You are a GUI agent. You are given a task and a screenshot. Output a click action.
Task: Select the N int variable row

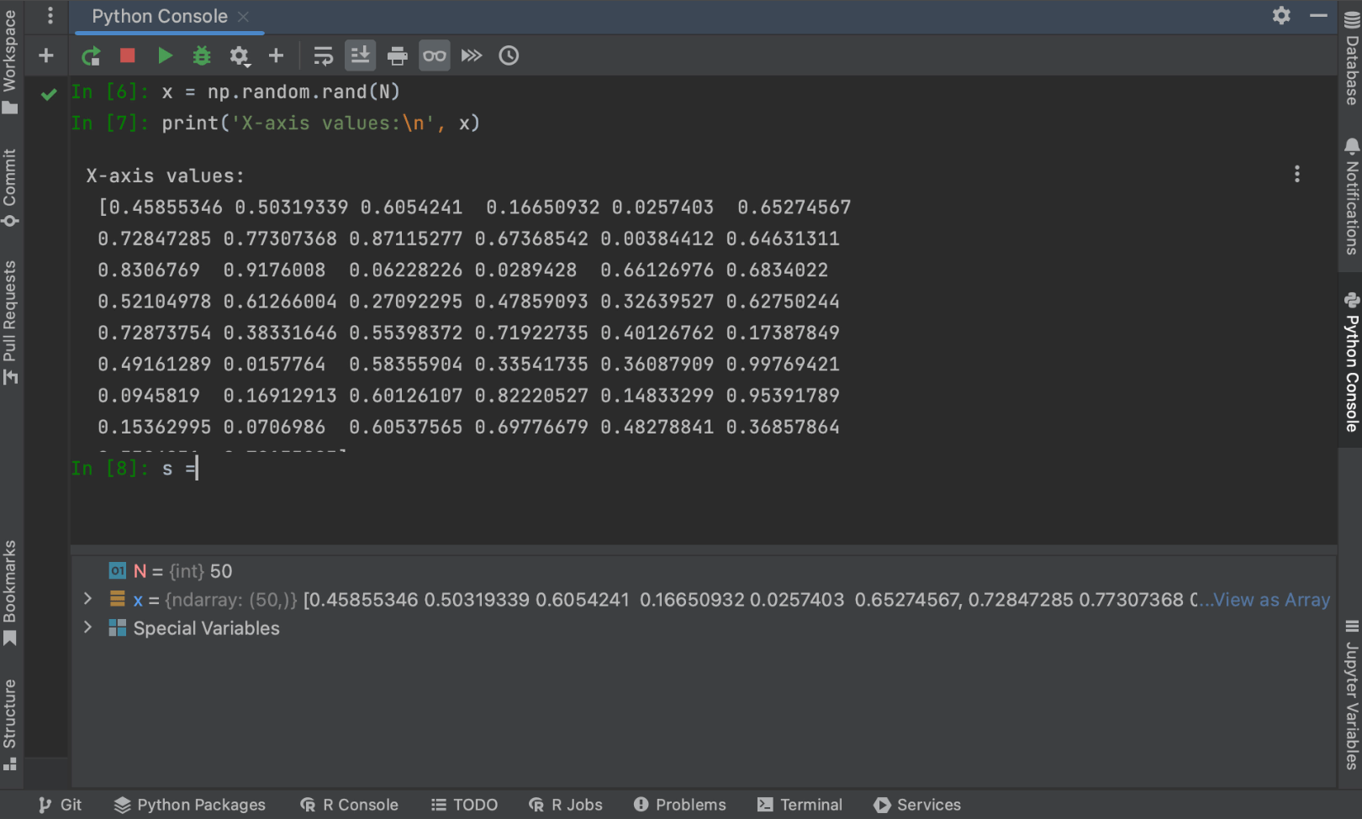(182, 571)
